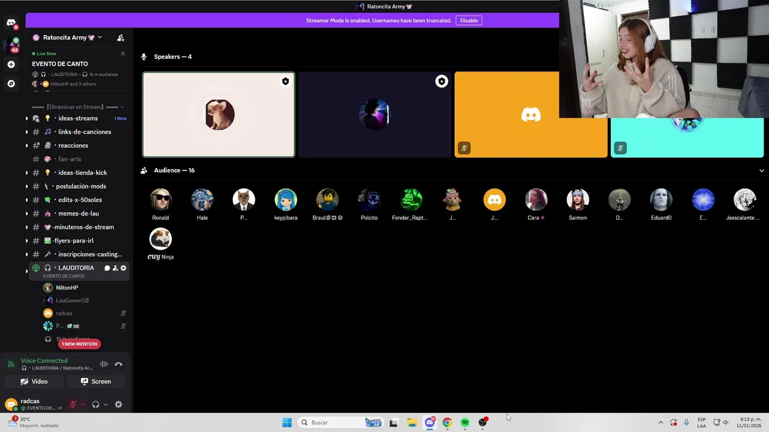The height and width of the screenshot is (432, 769).
Task: Toggle deafen headphones icon in user panel
Action: tap(96, 404)
